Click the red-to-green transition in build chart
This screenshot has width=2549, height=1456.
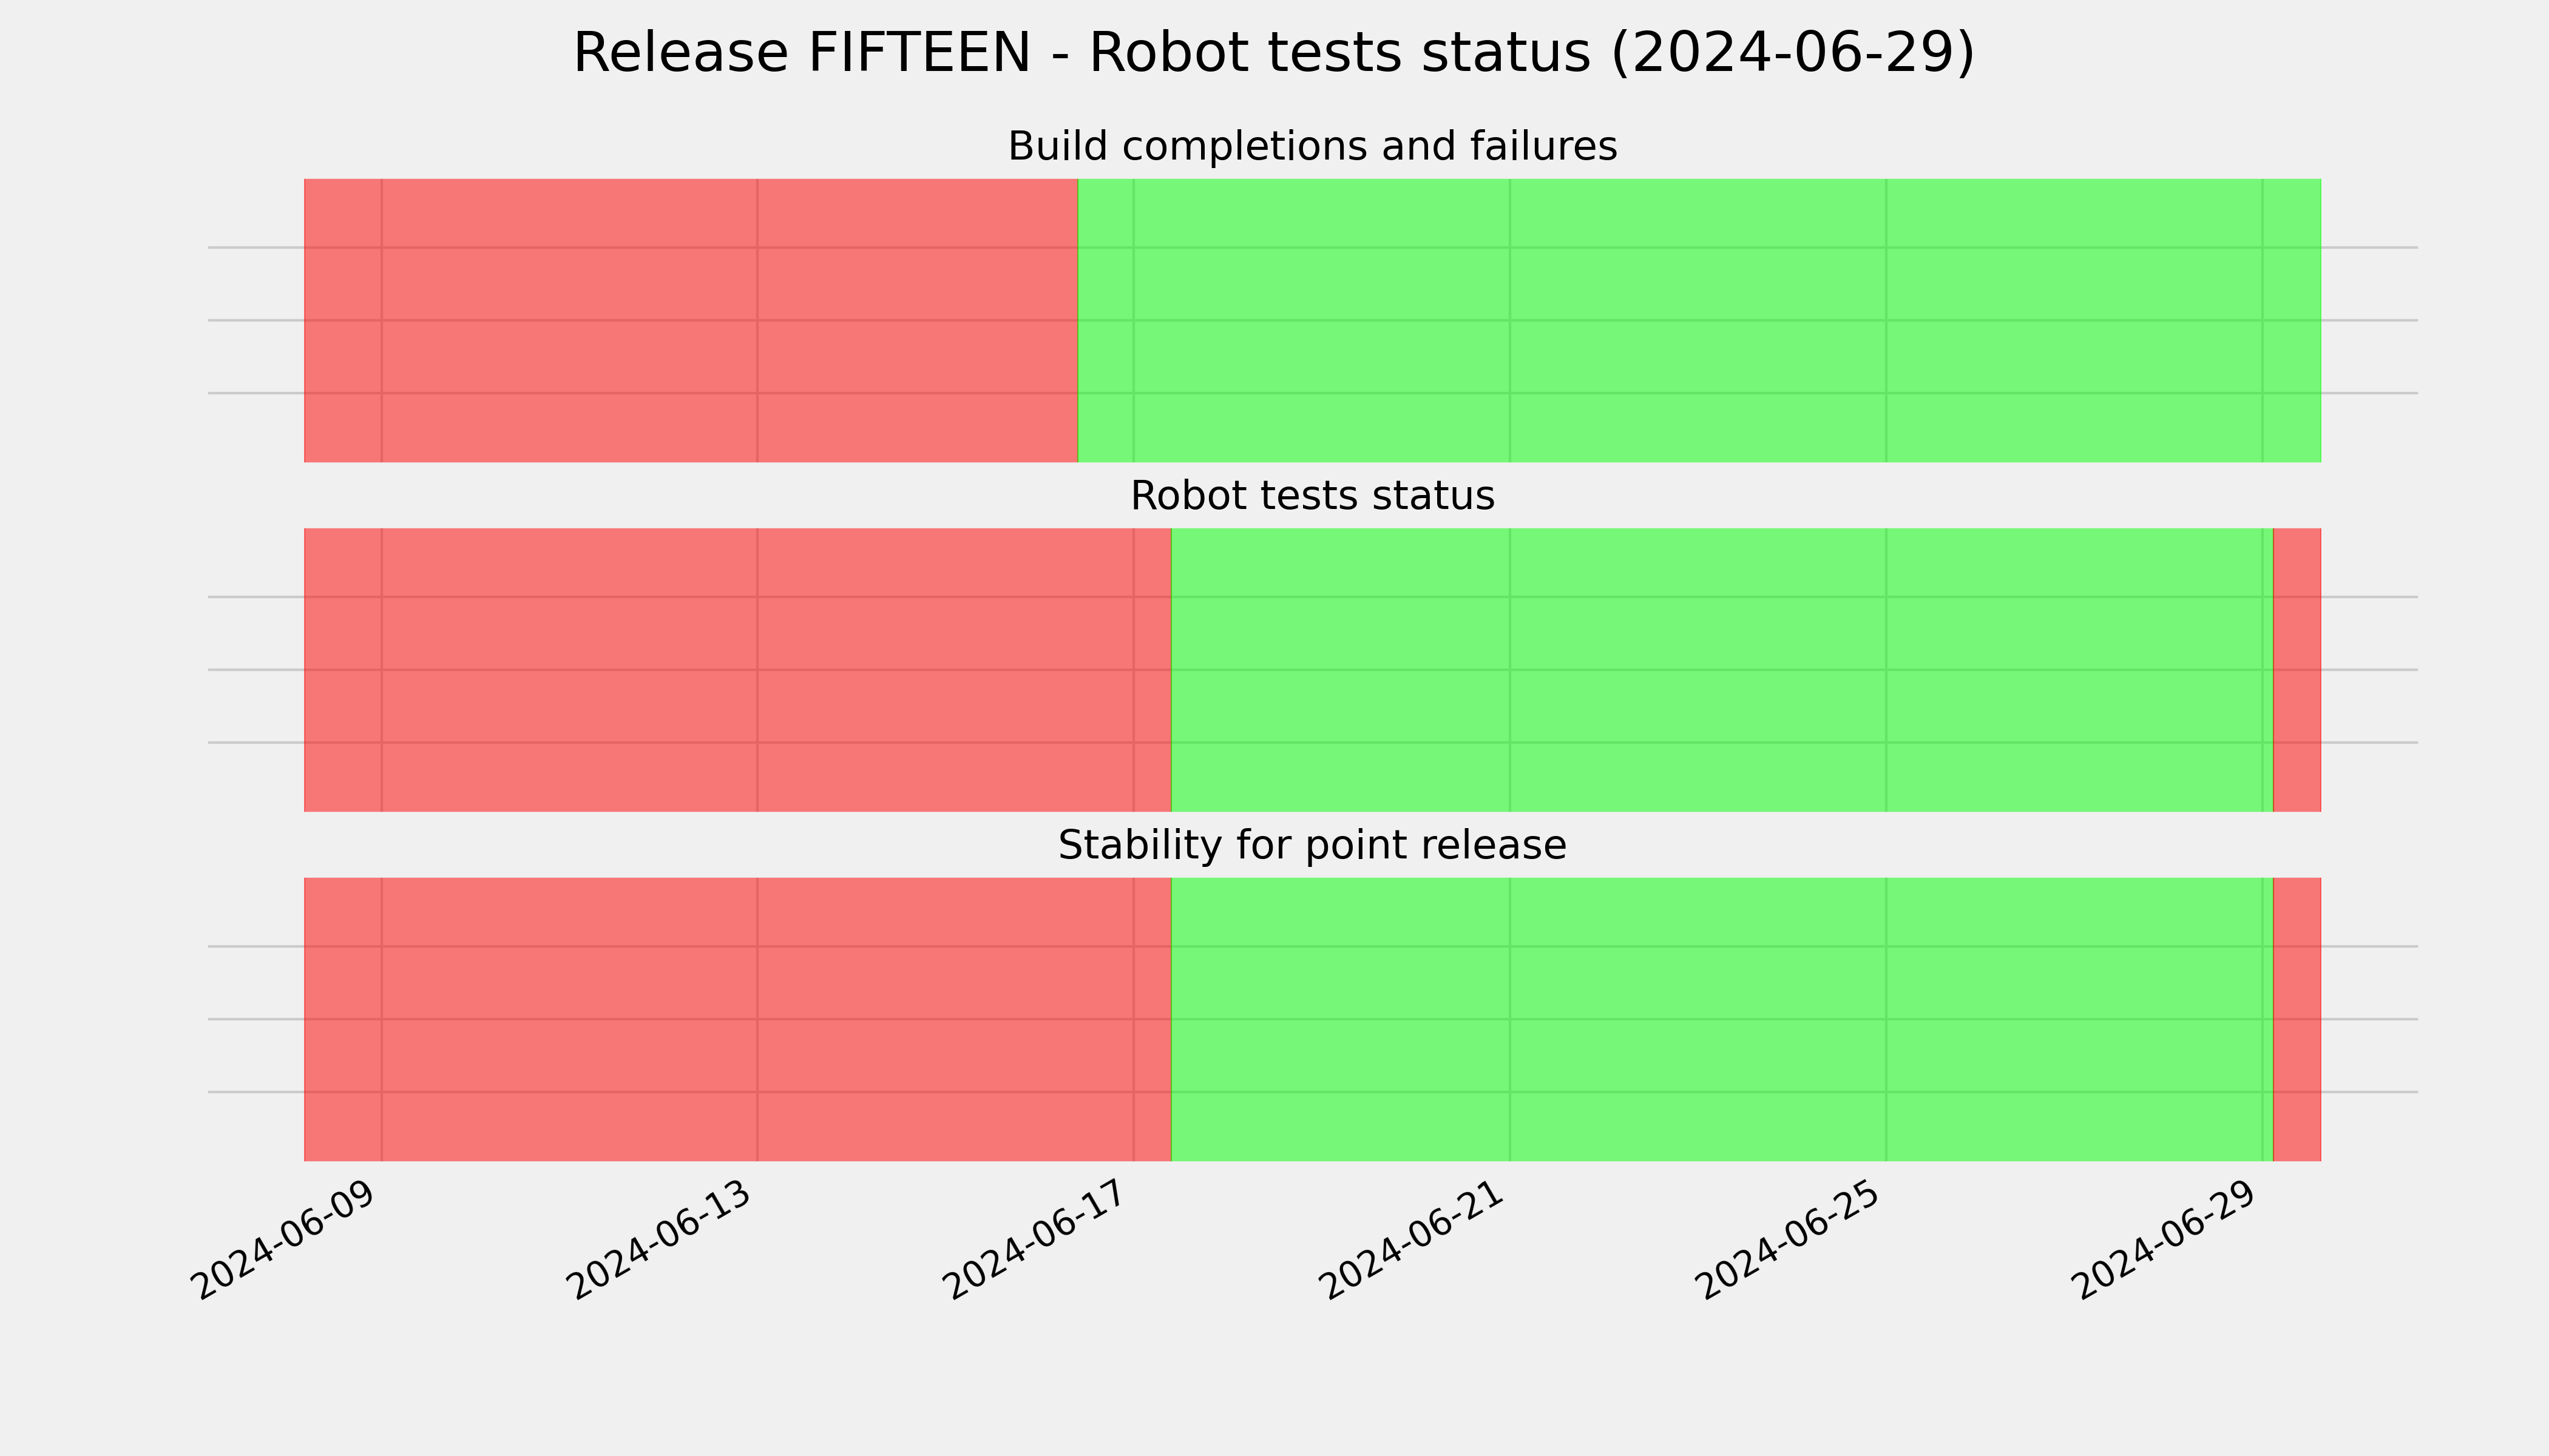1077,320
